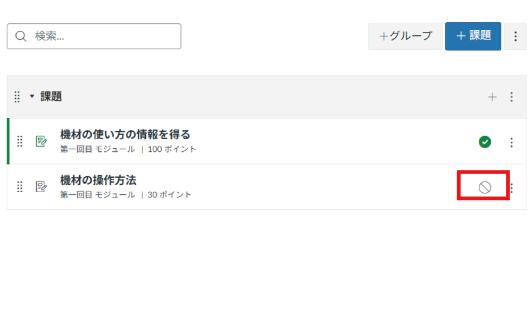Click the drag handle for 機材の操作方法
The height and width of the screenshot is (309, 532).
click(x=20, y=187)
